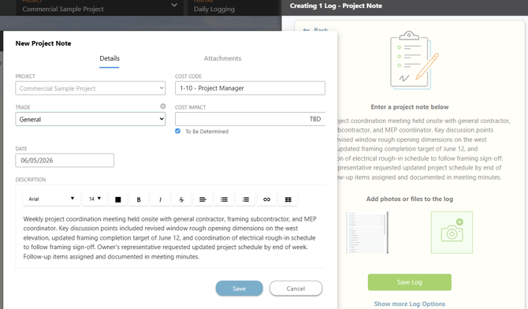Click the Cancel button
This screenshot has height=309, width=528.
click(x=296, y=289)
